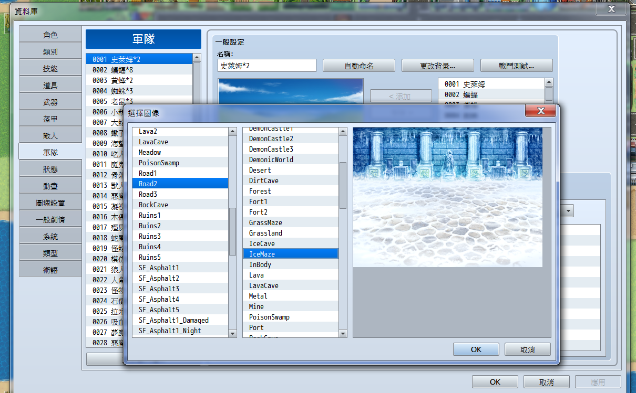Screen dimensions: 636x393
Task: Select troop 0004 蜘蛛*3
Action: [139, 91]
